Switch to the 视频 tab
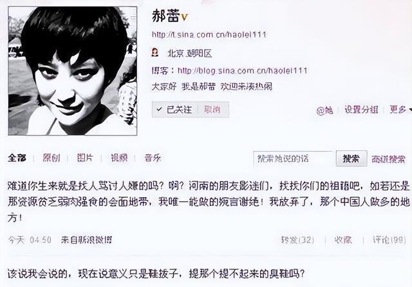The image size is (412, 287). (x=119, y=158)
